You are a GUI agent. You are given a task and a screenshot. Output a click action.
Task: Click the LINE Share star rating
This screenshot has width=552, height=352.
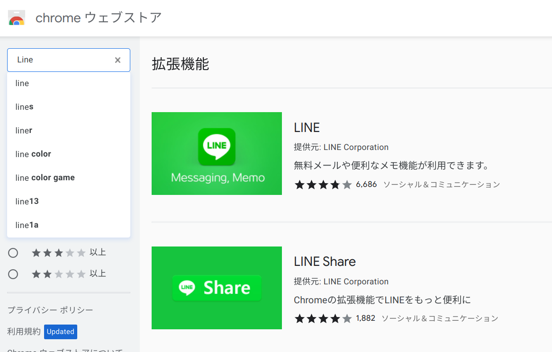pyautogui.click(x=323, y=318)
